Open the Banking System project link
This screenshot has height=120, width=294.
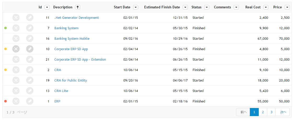(x=66, y=28)
